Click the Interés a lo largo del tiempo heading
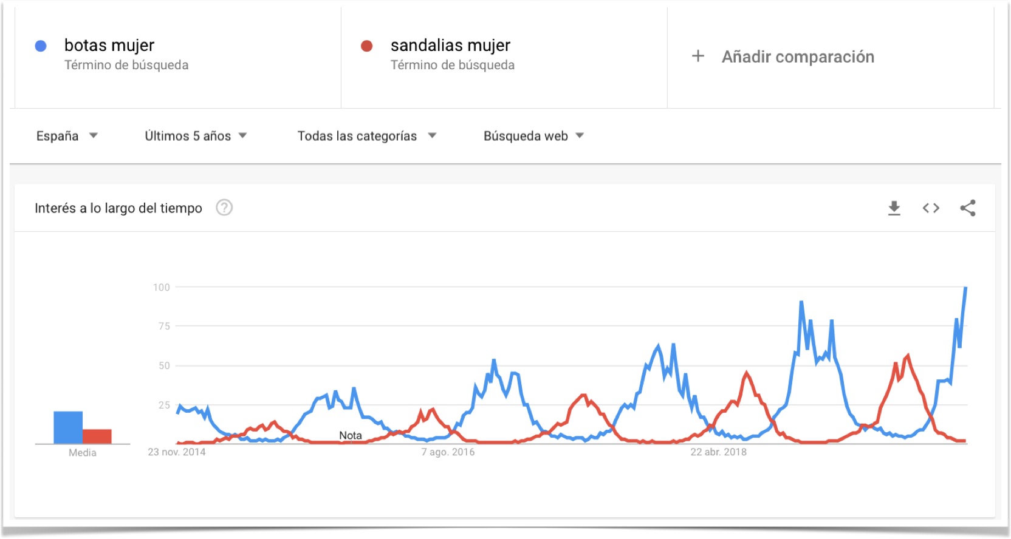Screen dimensions: 1011x539 coord(118,208)
